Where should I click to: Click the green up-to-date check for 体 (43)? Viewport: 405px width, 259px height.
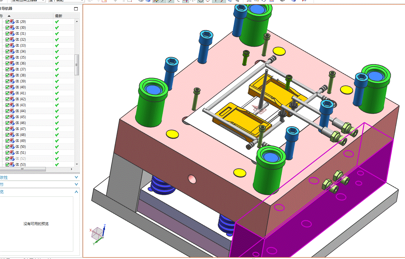click(57, 105)
